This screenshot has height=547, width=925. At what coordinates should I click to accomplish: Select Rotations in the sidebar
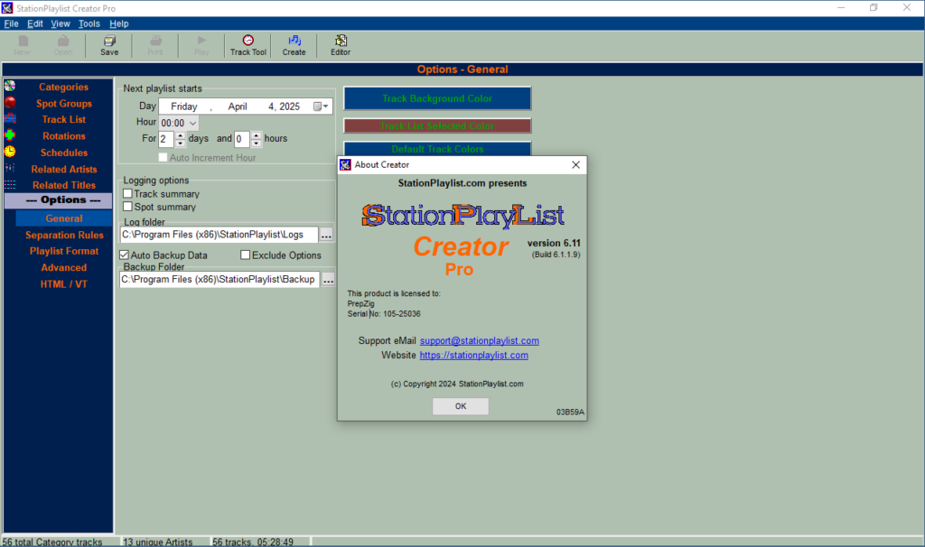(x=64, y=135)
